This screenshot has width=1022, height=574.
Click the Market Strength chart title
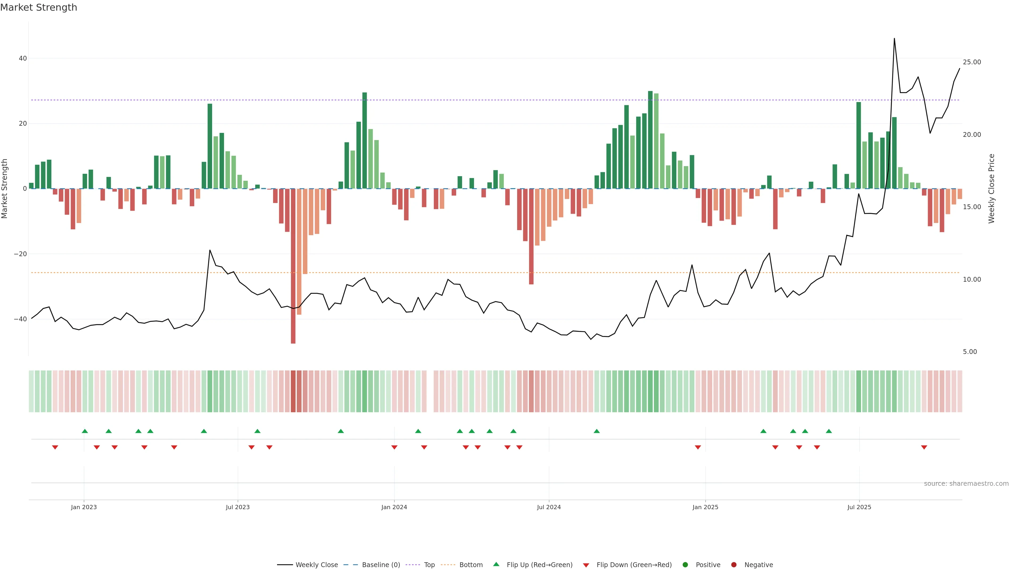[39, 7]
